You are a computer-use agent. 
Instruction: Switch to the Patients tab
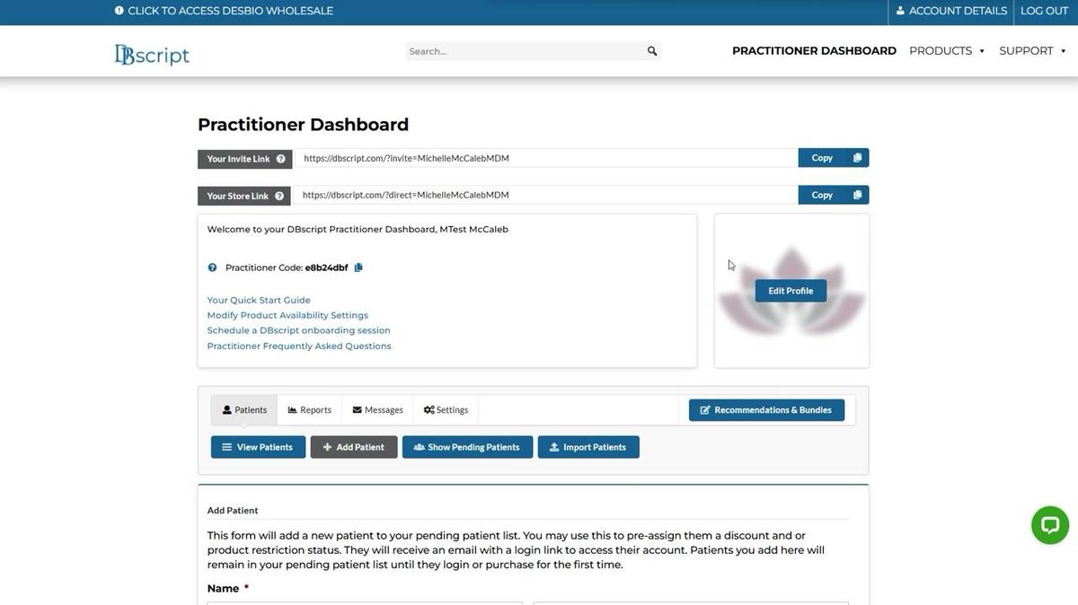point(244,410)
